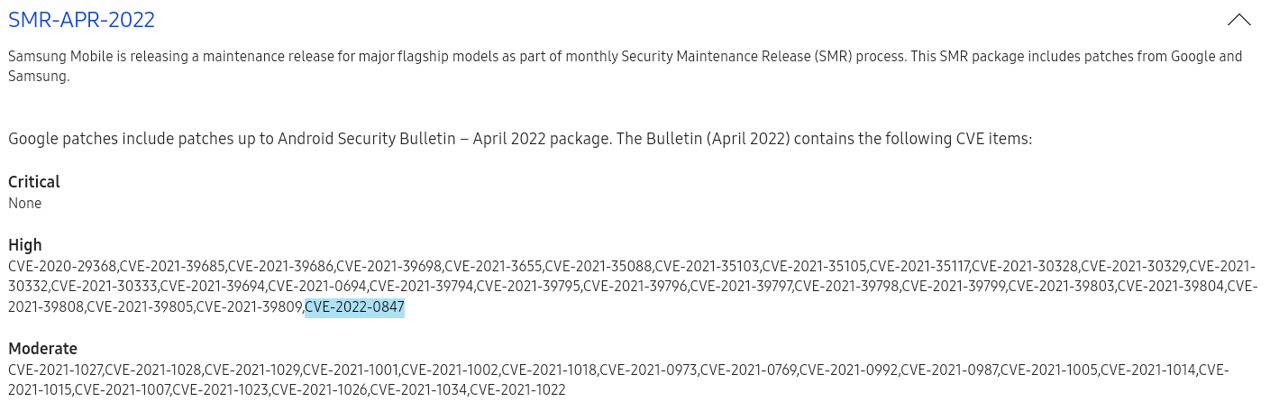This screenshot has height=411, width=1270.
Task: Click CVE-2021-39685 in the High list
Action: [x=173, y=266]
